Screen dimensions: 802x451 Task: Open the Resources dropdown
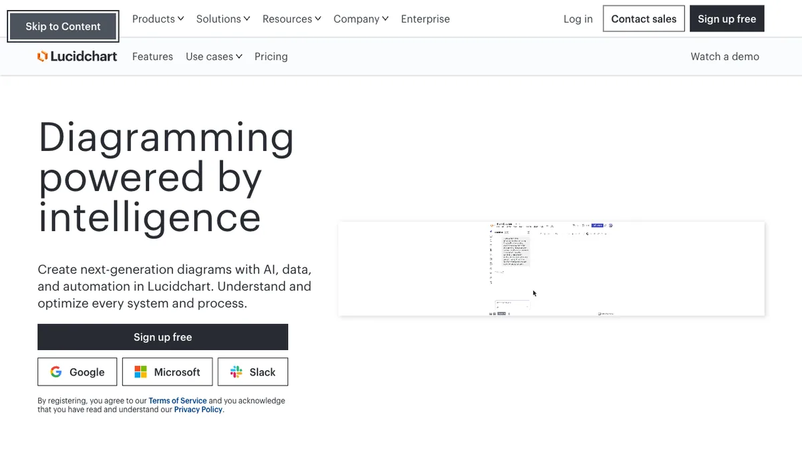tap(291, 19)
